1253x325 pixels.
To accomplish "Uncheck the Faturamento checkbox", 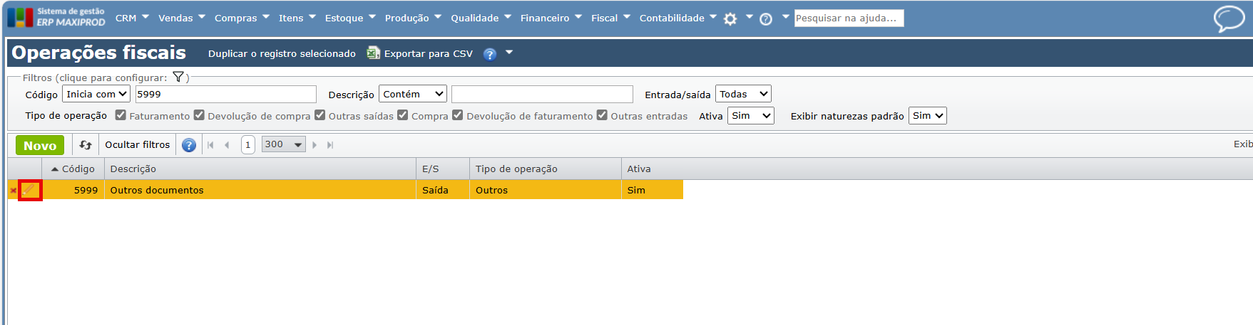I will 121,115.
